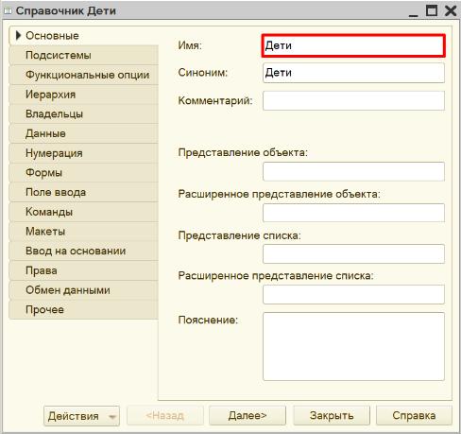Click into the Имя input field
The width and height of the screenshot is (461, 434).
[353, 45]
